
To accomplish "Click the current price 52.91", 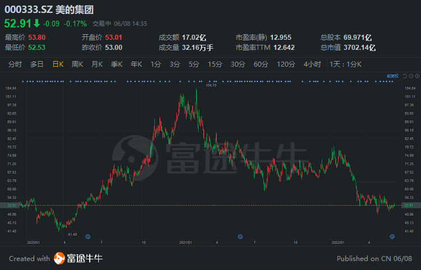I will (x=18, y=24).
